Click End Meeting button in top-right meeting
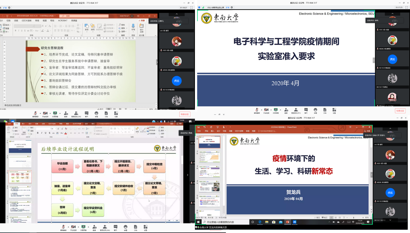Image resolution: width=410 pixels, height=233 pixels. tap(400, 111)
